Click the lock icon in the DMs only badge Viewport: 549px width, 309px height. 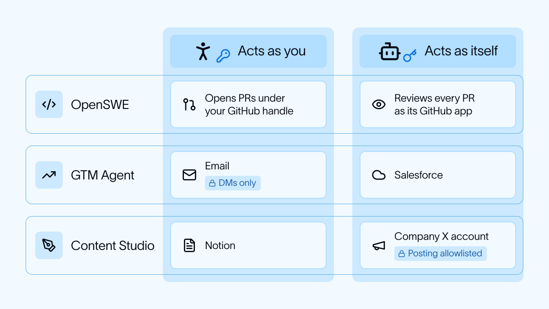click(212, 183)
